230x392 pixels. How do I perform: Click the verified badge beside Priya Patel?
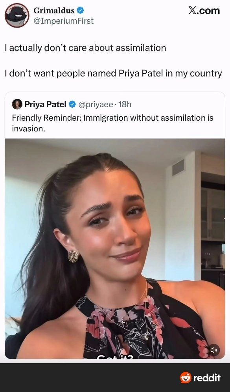point(72,105)
